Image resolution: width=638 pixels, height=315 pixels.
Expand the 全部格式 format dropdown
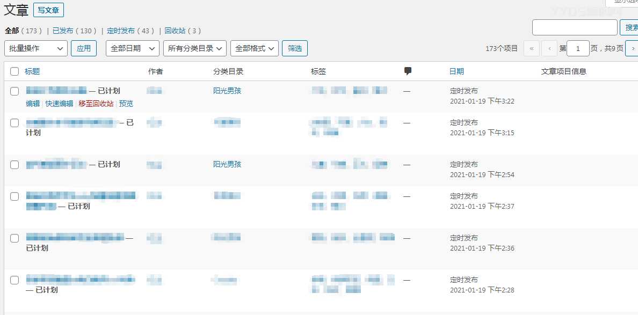click(x=255, y=48)
